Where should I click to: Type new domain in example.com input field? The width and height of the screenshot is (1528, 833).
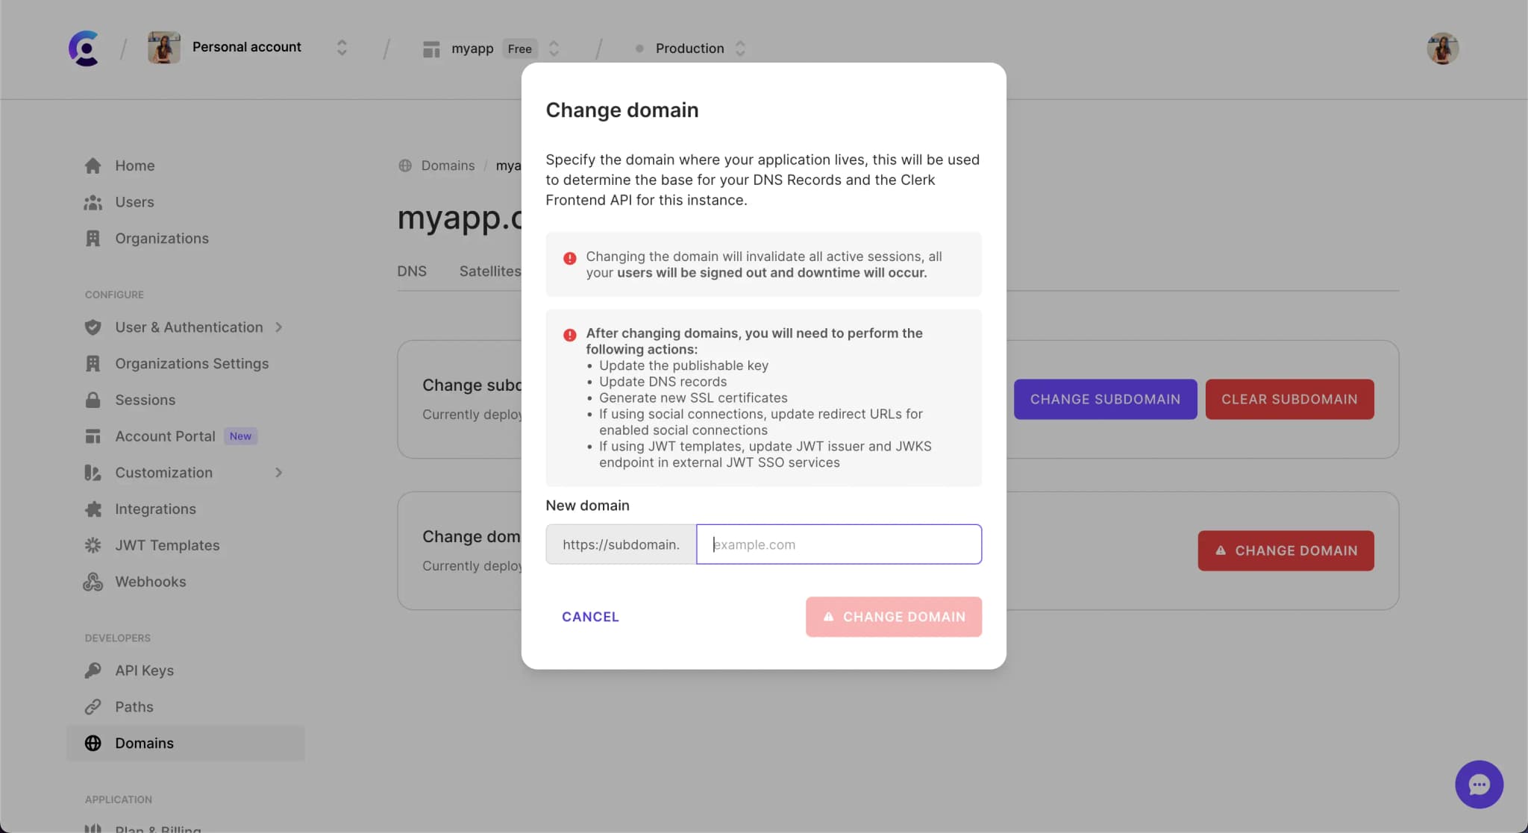[x=839, y=544]
